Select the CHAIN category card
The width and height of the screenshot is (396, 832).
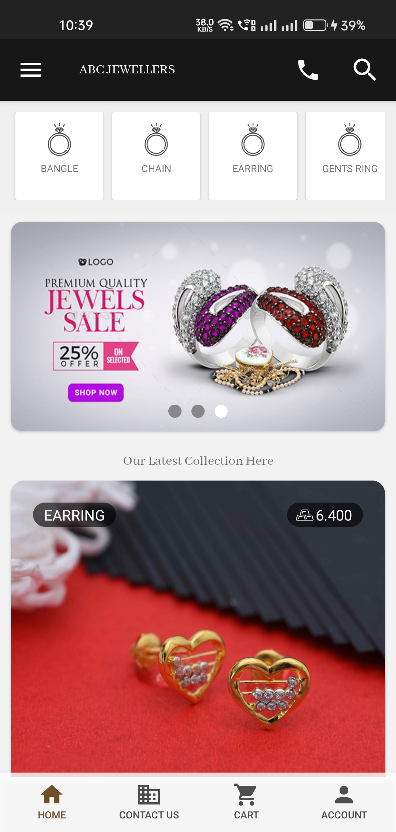(x=156, y=156)
